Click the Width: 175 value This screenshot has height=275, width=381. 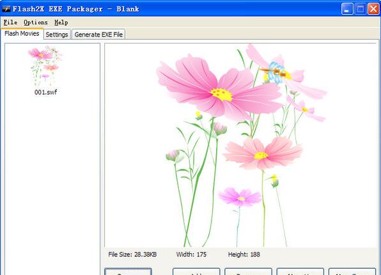click(x=191, y=255)
